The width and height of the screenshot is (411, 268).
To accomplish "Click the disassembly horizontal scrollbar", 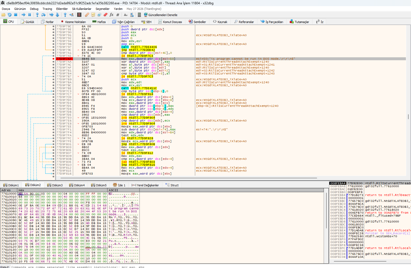I will (188, 178).
